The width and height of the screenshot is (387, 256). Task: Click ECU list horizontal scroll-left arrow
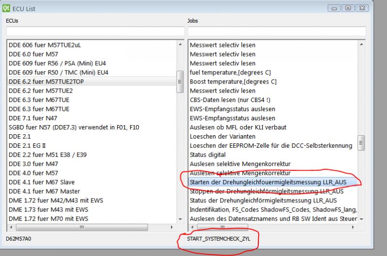(11, 227)
